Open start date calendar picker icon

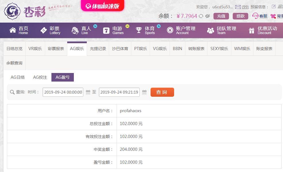tap(88, 92)
